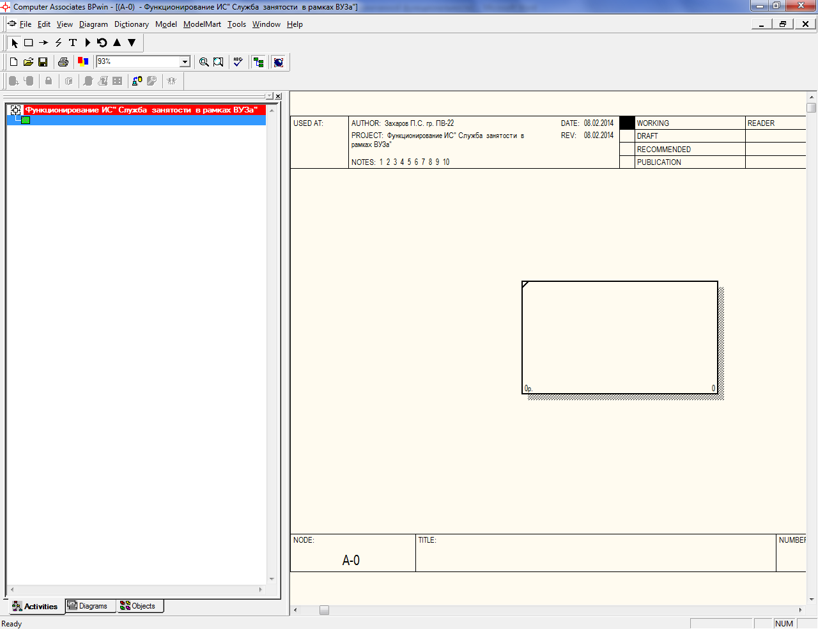Restore the inner document window

[783, 24]
